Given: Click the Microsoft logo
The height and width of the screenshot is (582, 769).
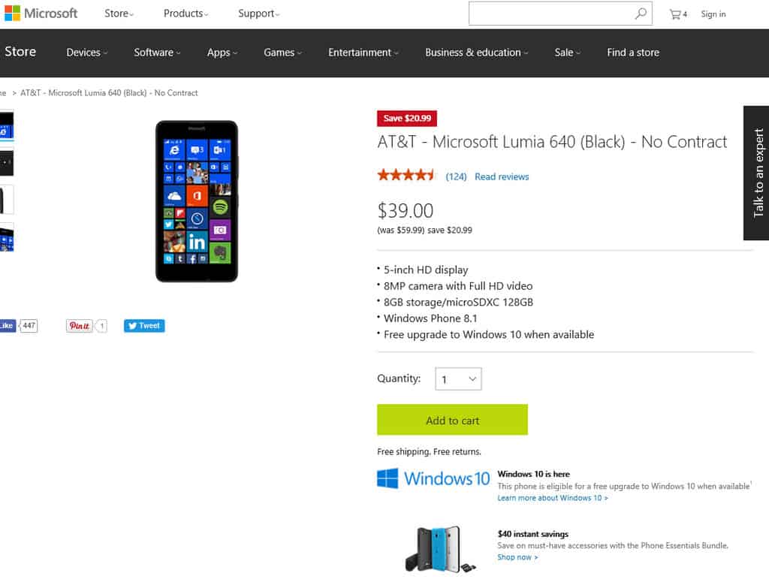Looking at the screenshot, I should pyautogui.click(x=41, y=14).
